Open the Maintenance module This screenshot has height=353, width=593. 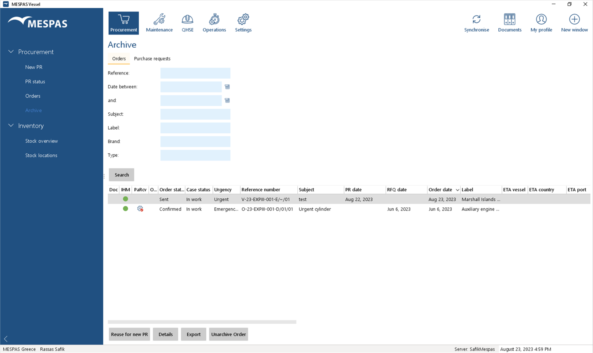click(159, 23)
